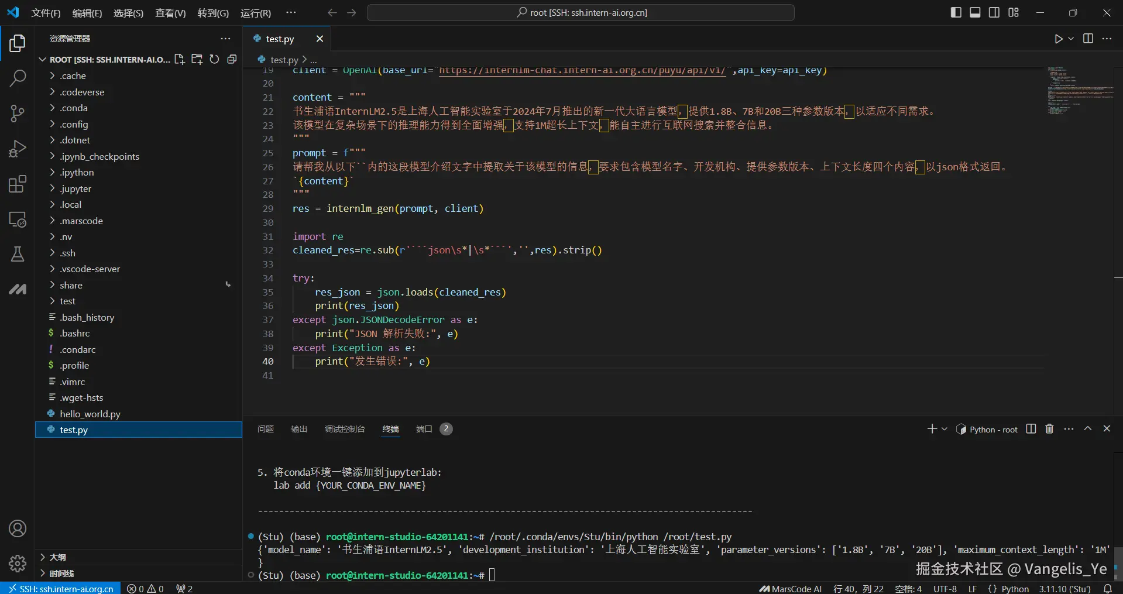
Task: Expand the 时间线 timeline section
Action: tap(139, 574)
